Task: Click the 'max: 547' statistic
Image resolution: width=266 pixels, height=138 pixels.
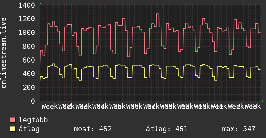Action: pyautogui.click(x=239, y=129)
